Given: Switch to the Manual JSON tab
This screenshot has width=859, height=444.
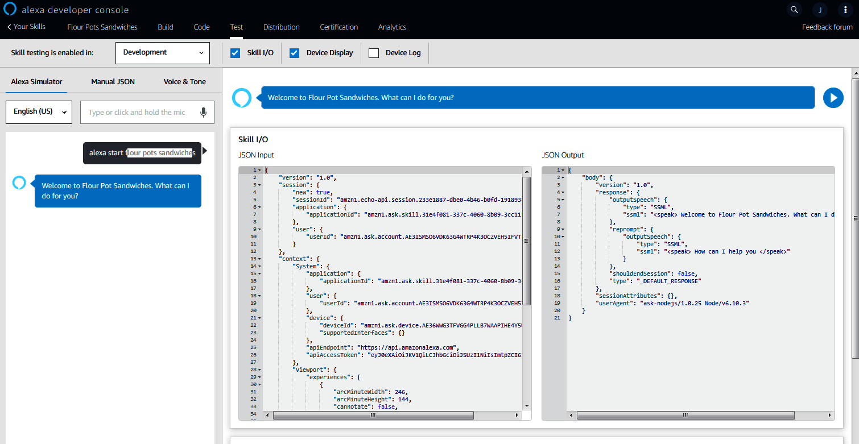Looking at the screenshot, I should pyautogui.click(x=113, y=81).
